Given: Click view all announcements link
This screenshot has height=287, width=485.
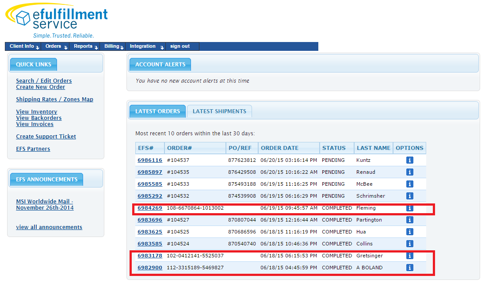Looking at the screenshot, I should [49, 227].
